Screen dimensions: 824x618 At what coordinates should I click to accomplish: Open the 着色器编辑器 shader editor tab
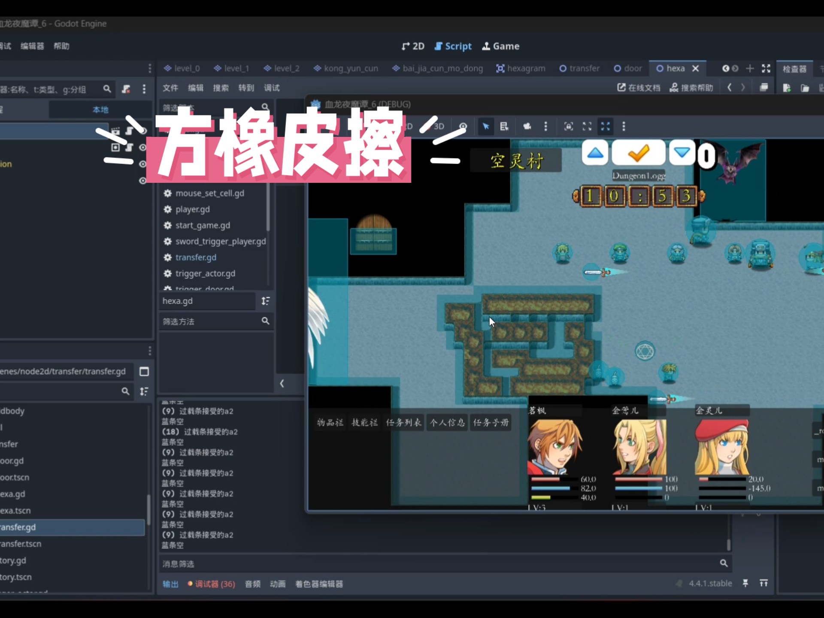pos(319,584)
